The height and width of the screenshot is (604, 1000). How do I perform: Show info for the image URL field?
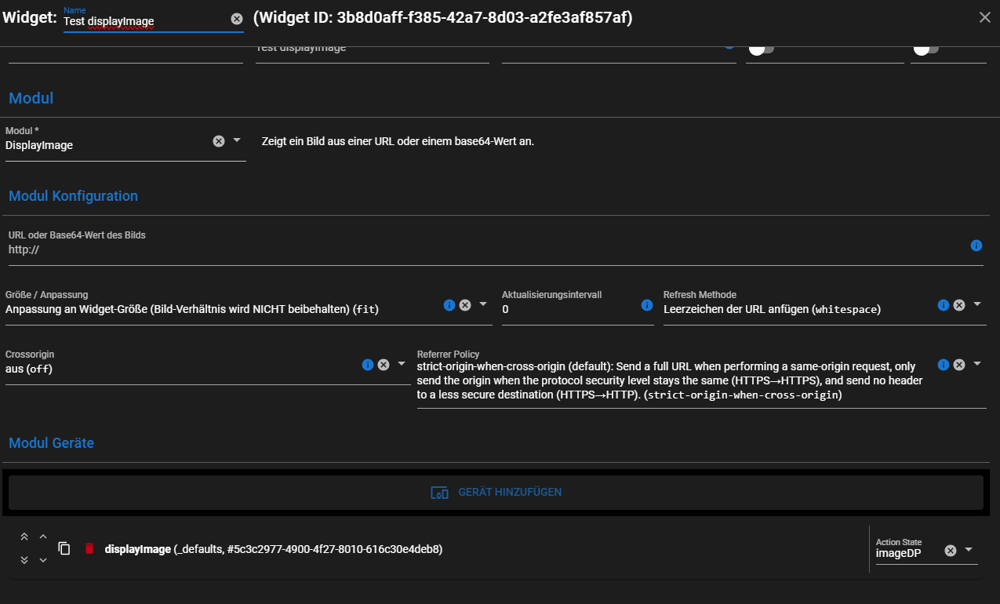[976, 246]
